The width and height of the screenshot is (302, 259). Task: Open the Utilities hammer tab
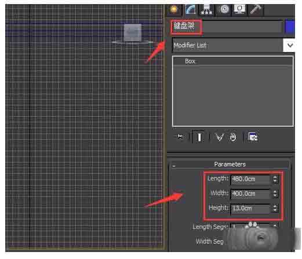pos(256,9)
